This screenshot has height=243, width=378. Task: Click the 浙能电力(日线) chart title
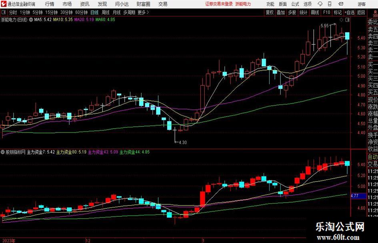pyautogui.click(x=14, y=20)
